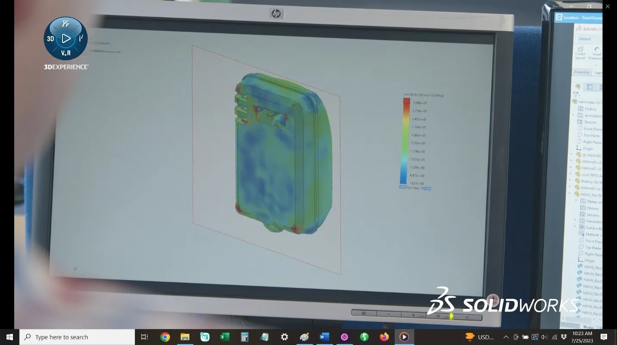Screen dimensions: 617x345
Task: Click the Surface Bodies folder icon
Action: [582, 227]
